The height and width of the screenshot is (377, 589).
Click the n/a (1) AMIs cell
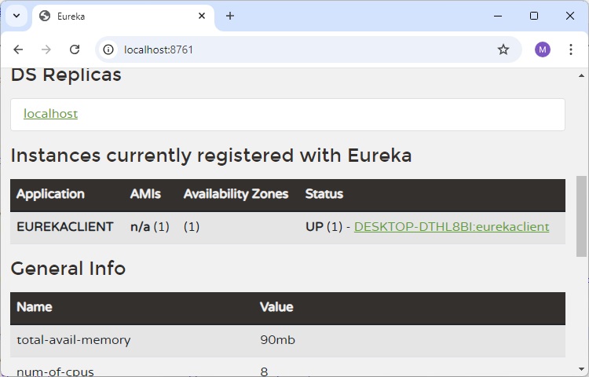(150, 227)
